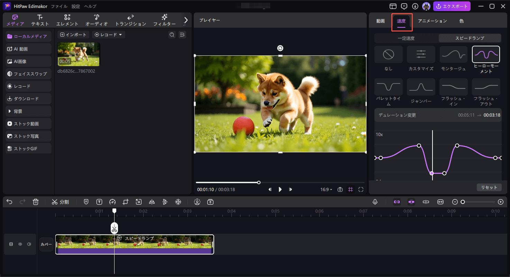The height and width of the screenshot is (277, 510).
Task: Switch to the 動画 tab
Action: pos(381,21)
